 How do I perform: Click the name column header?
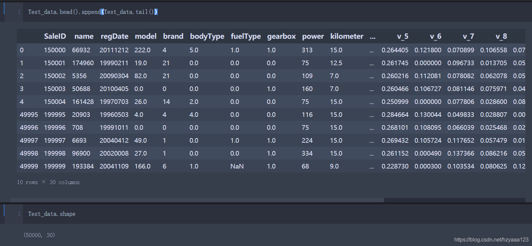click(x=84, y=36)
